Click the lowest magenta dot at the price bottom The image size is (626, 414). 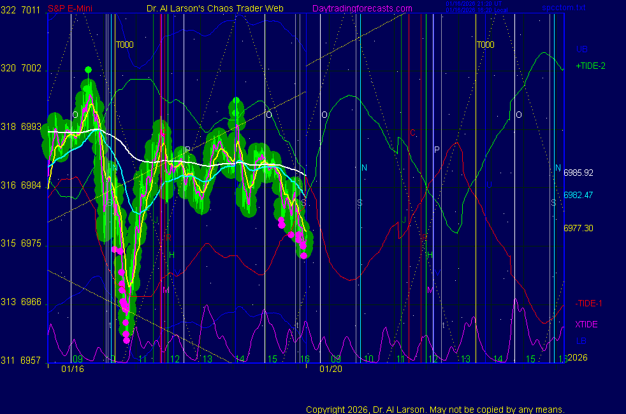pos(126,340)
